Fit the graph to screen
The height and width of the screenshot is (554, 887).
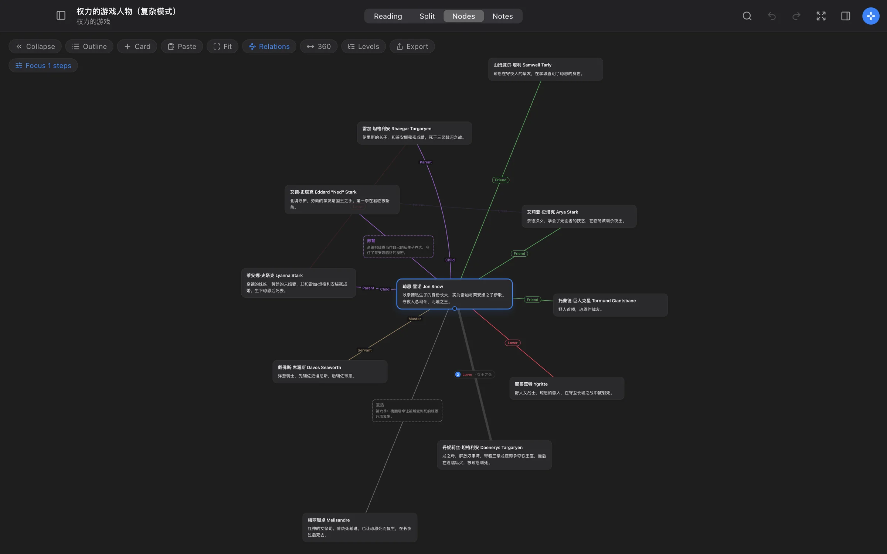click(222, 47)
